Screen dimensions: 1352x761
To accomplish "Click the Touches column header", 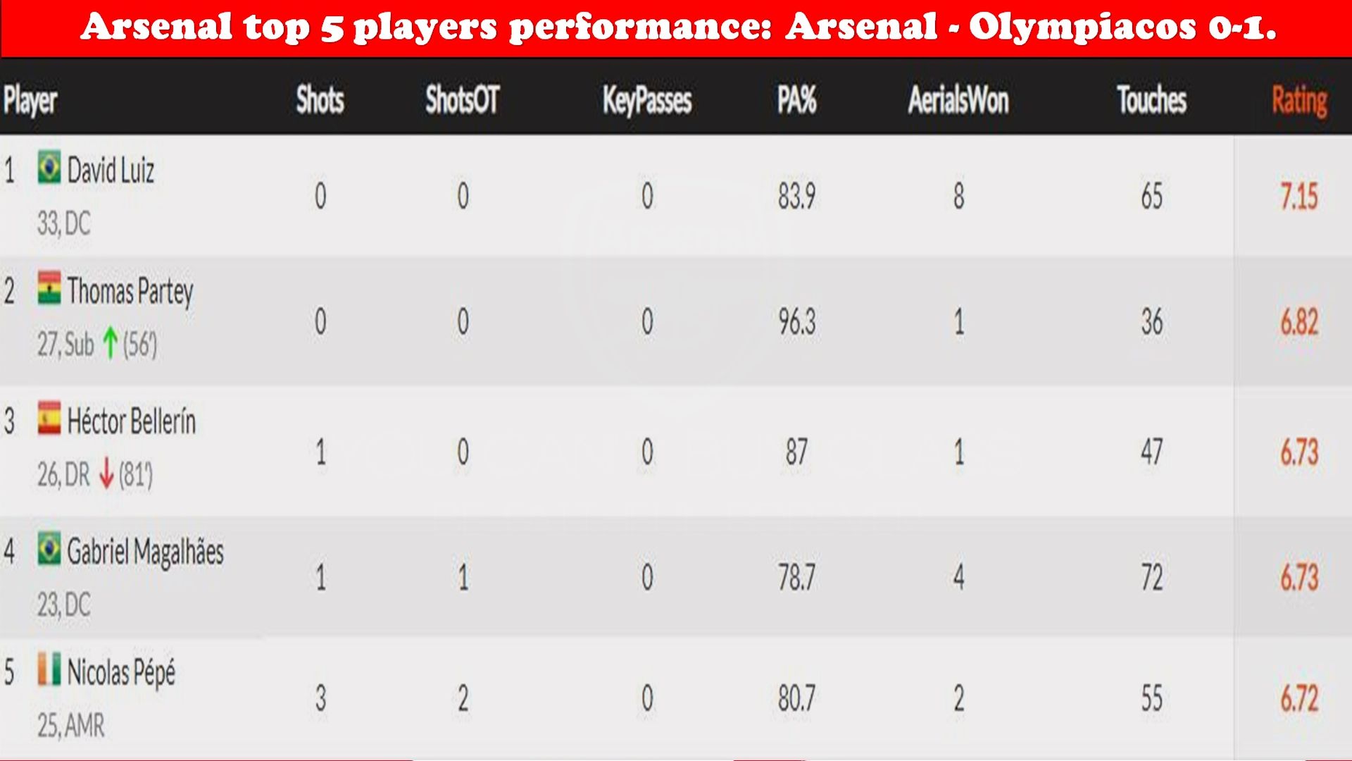I will 1152,99.
